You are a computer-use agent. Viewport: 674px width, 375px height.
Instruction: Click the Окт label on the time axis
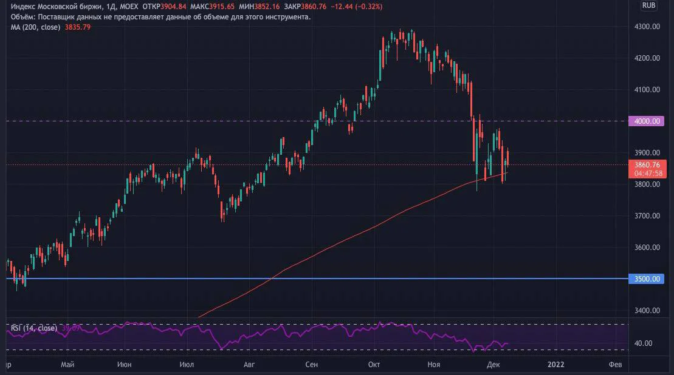click(x=374, y=365)
